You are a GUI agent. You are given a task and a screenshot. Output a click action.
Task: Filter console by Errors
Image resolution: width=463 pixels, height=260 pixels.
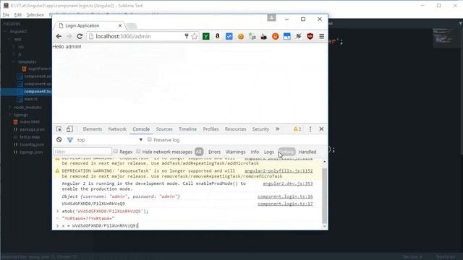pos(214,152)
